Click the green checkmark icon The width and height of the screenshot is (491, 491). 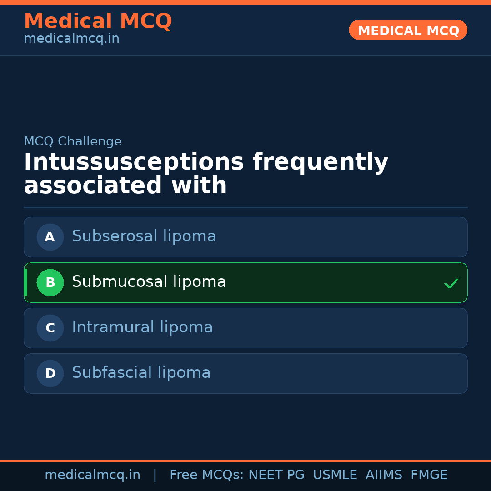[x=451, y=284]
